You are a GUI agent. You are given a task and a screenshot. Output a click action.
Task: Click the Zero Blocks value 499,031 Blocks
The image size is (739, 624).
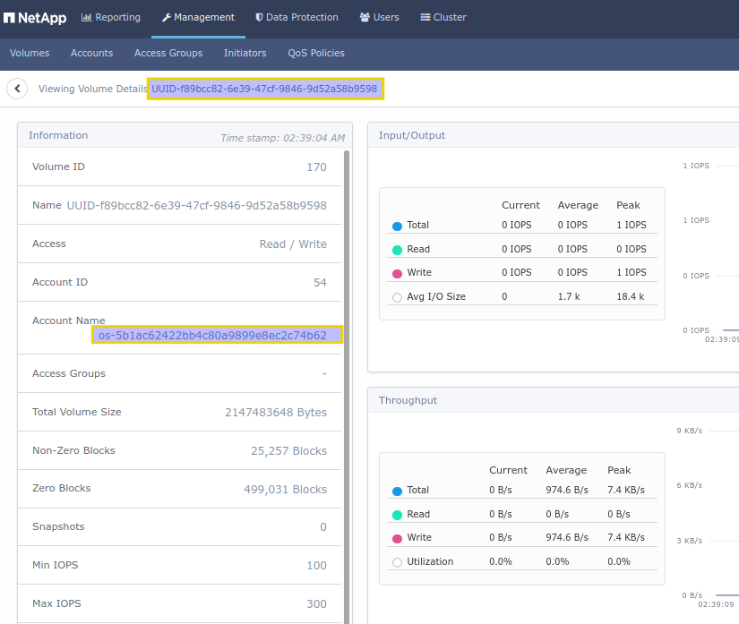coord(285,490)
